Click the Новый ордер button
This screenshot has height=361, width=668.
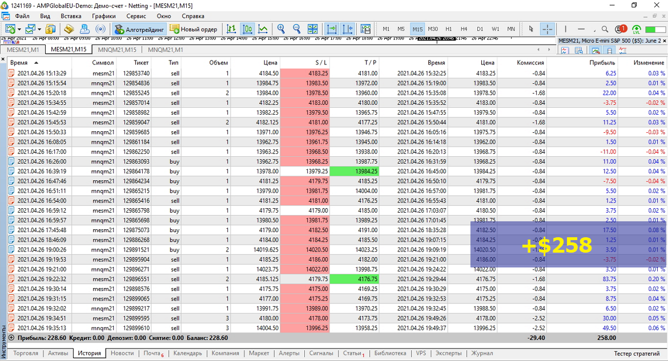click(194, 29)
